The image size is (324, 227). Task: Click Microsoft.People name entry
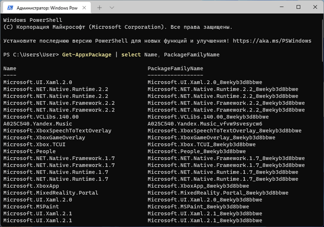[x=29, y=152]
